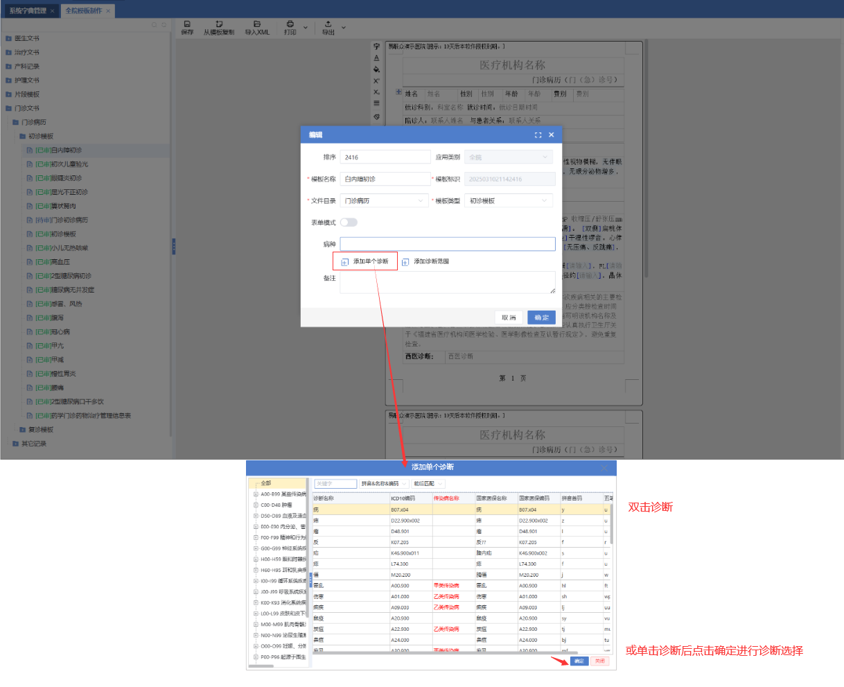Image resolution: width=844 pixels, height=687 pixels.
Task: Click 确定 in 添加单个诊断 dialog
Action: coord(579,661)
